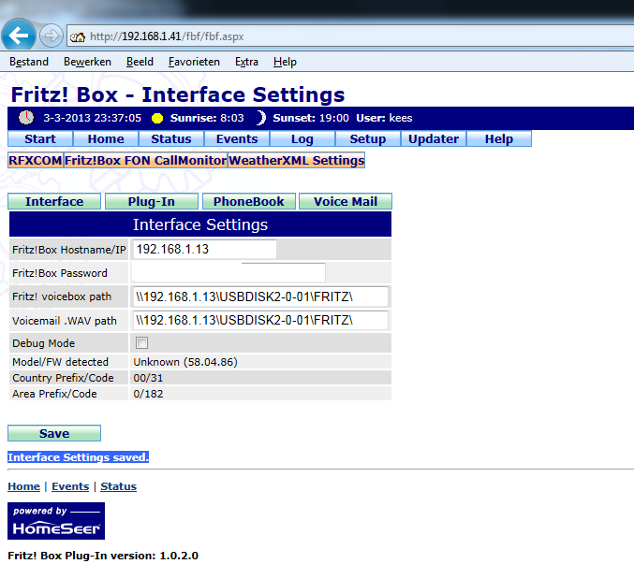Click the Voicemail .WAV path field
Viewport: 634px width, 564px height.
[x=260, y=320]
